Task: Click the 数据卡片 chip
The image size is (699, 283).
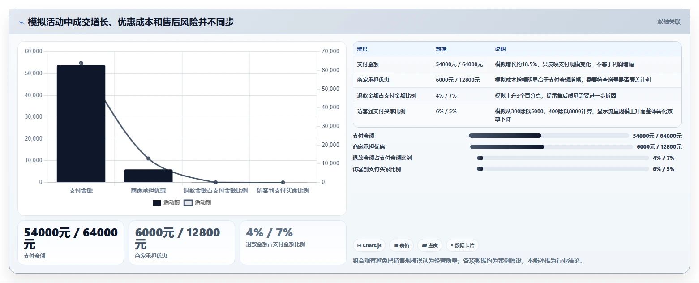Action: click(x=462, y=245)
